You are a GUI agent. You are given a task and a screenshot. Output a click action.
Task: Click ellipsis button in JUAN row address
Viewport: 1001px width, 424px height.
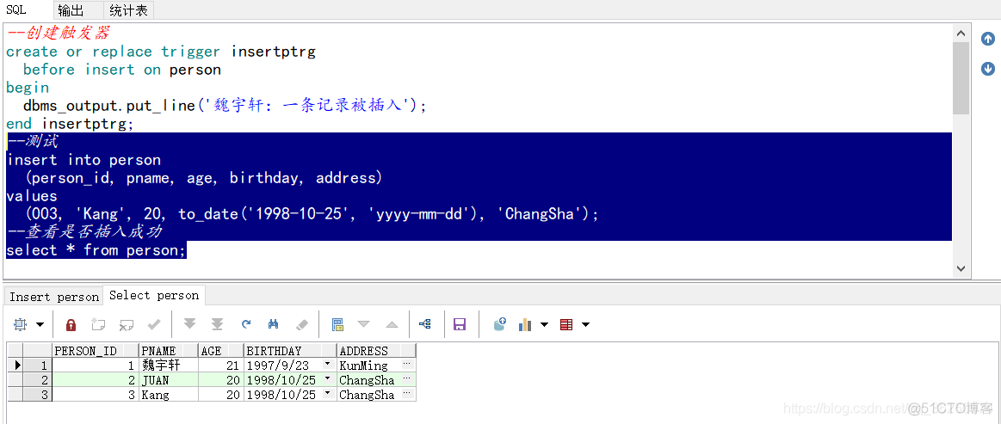[x=407, y=379]
